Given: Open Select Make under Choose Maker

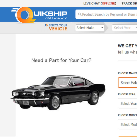Looking at the screenshot, I should [128, 82].
